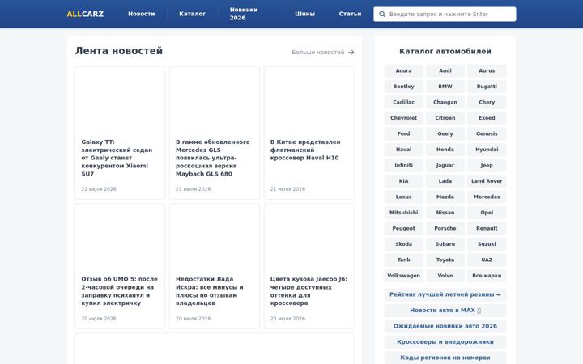Go to Mazda catalog entry
Screen dimensions: 583x364
[x=445, y=197]
